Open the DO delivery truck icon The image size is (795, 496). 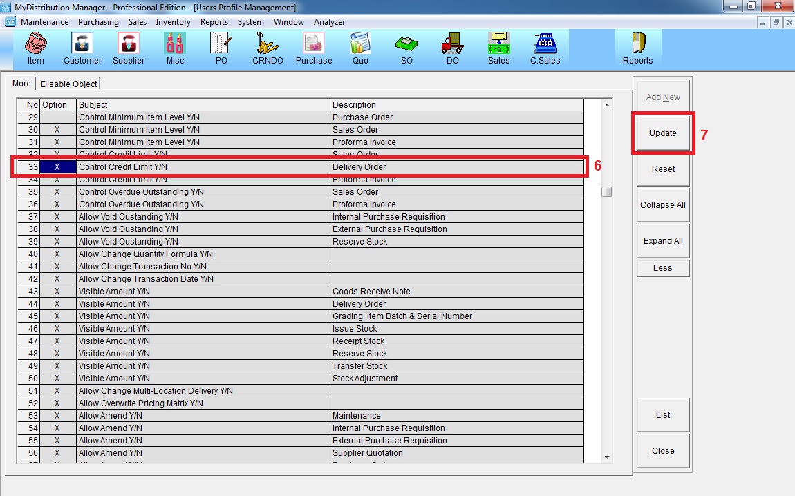tap(452, 48)
